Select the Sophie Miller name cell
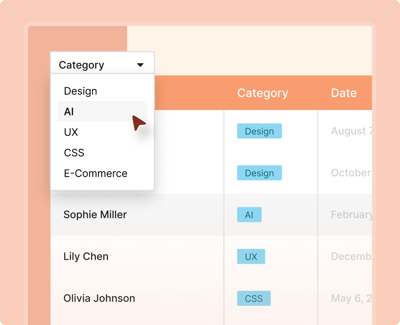The width and height of the screenshot is (400, 325). pyautogui.click(x=95, y=215)
